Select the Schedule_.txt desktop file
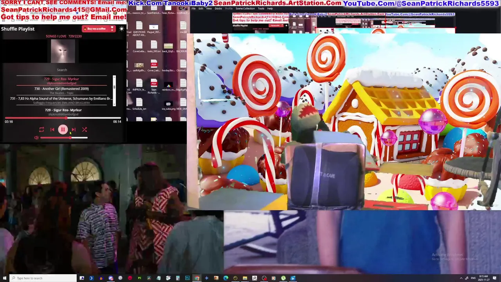The image size is (501, 282). tap(139, 104)
